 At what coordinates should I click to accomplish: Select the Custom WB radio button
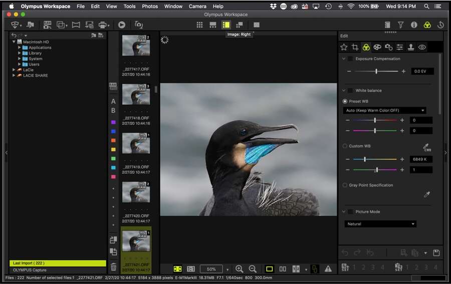tap(345, 146)
